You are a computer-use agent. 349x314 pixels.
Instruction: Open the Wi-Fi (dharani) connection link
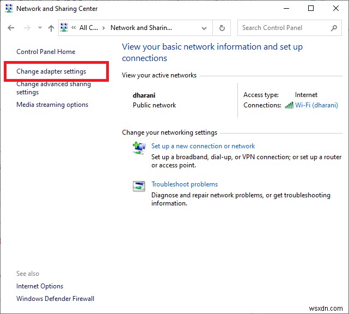(x=316, y=105)
